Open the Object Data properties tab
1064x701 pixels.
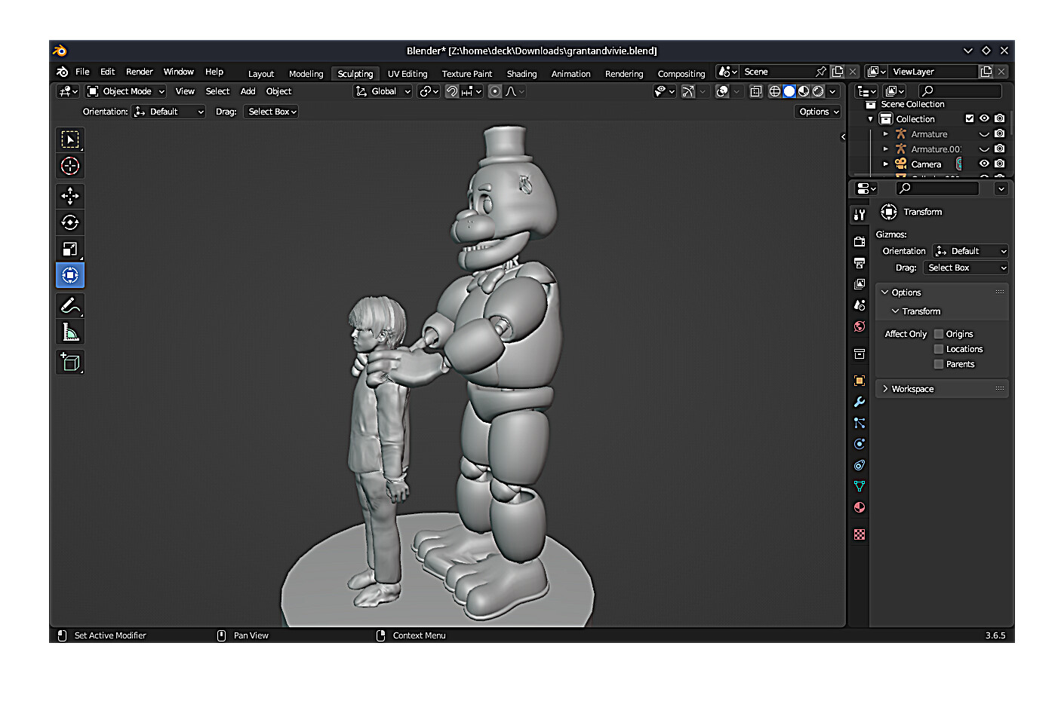point(859,486)
